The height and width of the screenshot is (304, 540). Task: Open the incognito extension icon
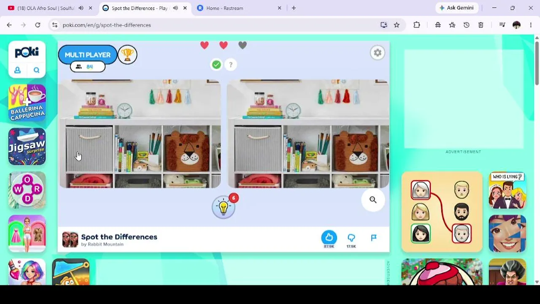[x=438, y=25]
